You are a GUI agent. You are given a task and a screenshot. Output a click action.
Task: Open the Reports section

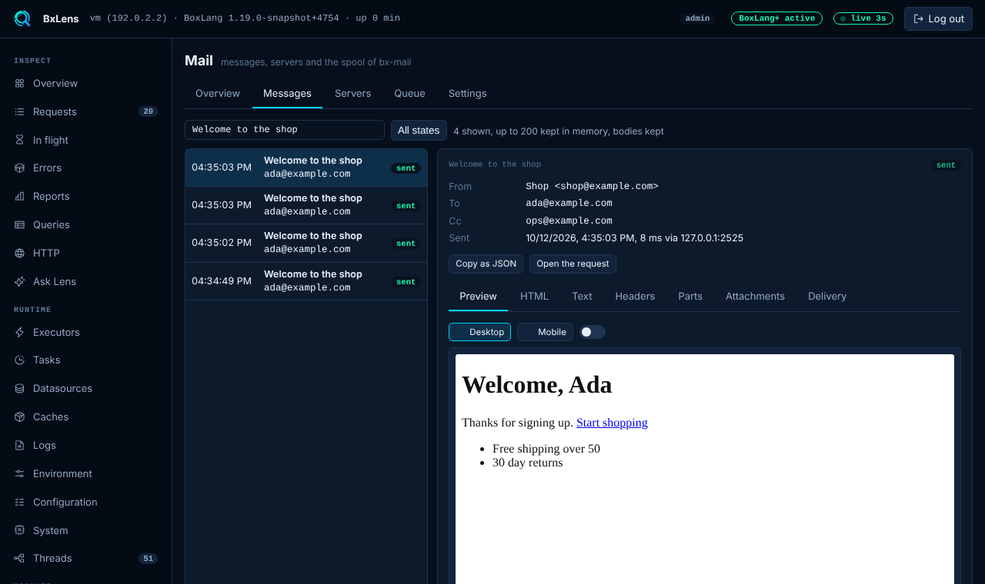(x=85, y=196)
